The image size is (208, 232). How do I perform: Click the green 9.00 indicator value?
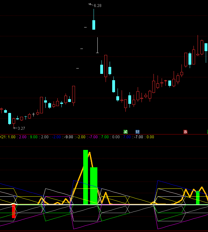34,137
